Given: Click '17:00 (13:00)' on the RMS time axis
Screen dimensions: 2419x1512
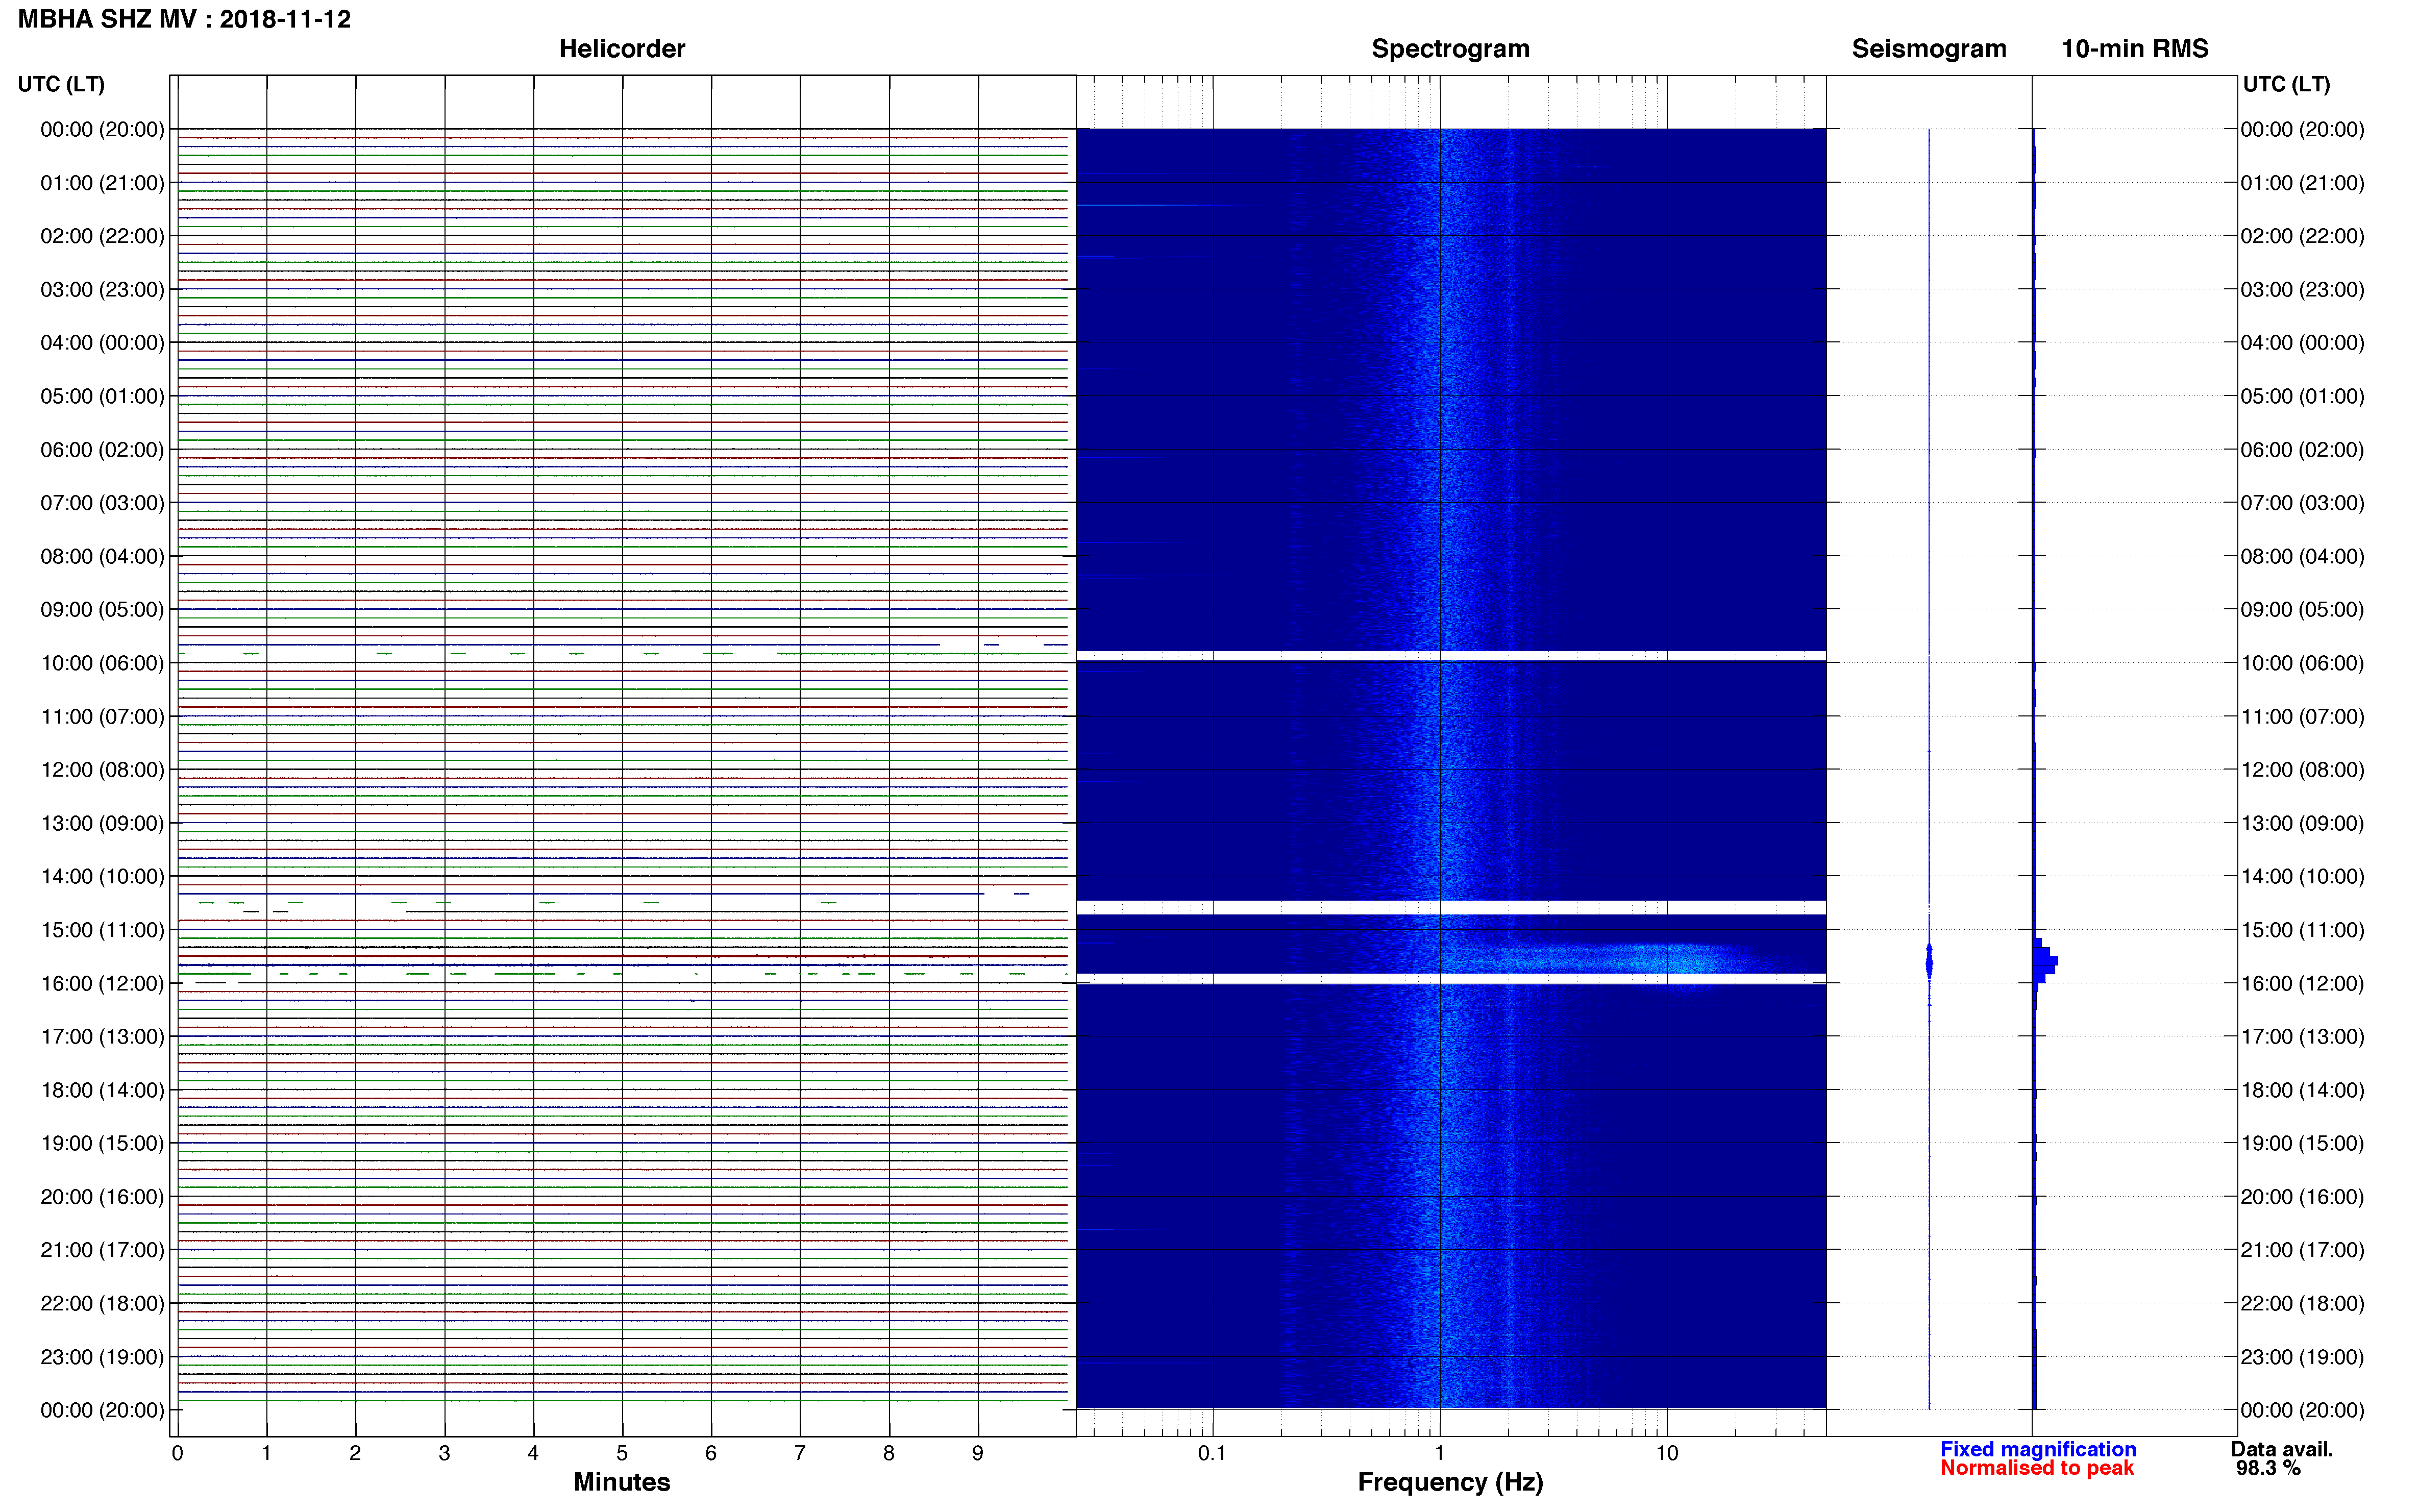Looking at the screenshot, I should coord(2302,1037).
